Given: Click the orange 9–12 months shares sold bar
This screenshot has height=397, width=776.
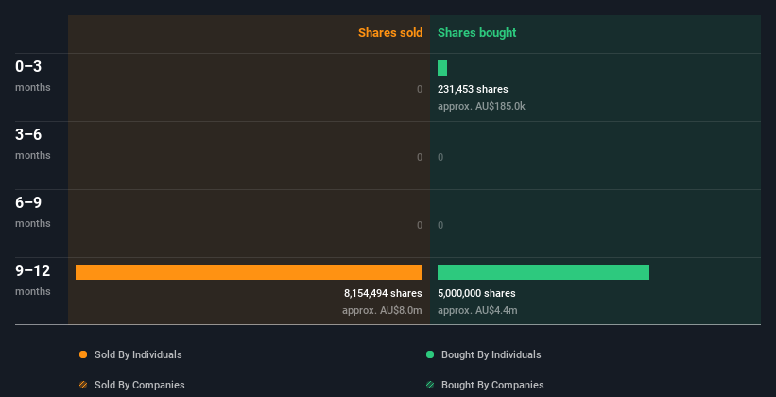Looking at the screenshot, I should click(x=249, y=272).
